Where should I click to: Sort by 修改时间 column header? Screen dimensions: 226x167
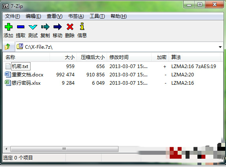click(129, 57)
